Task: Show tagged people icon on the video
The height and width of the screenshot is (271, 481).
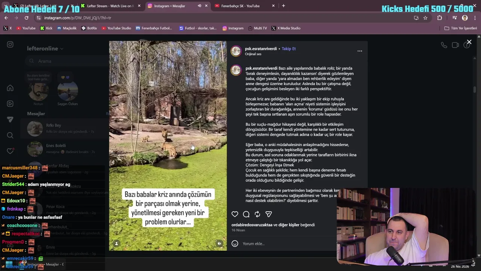Action: [116, 244]
